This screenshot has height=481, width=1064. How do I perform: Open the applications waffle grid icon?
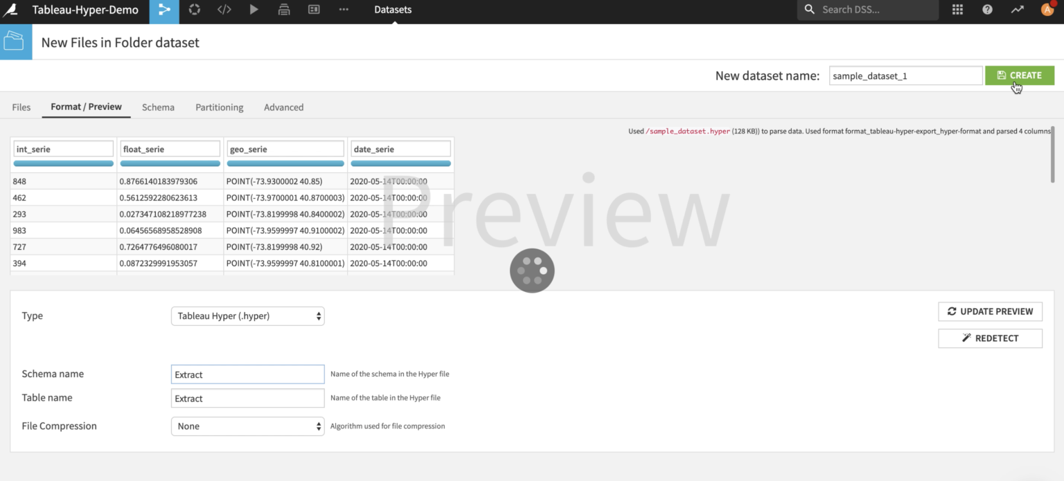point(957,10)
